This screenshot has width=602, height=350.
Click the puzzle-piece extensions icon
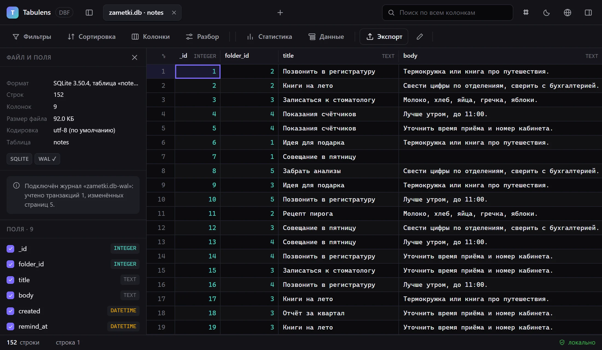pos(526,13)
